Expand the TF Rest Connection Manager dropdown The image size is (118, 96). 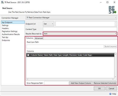[71, 18]
